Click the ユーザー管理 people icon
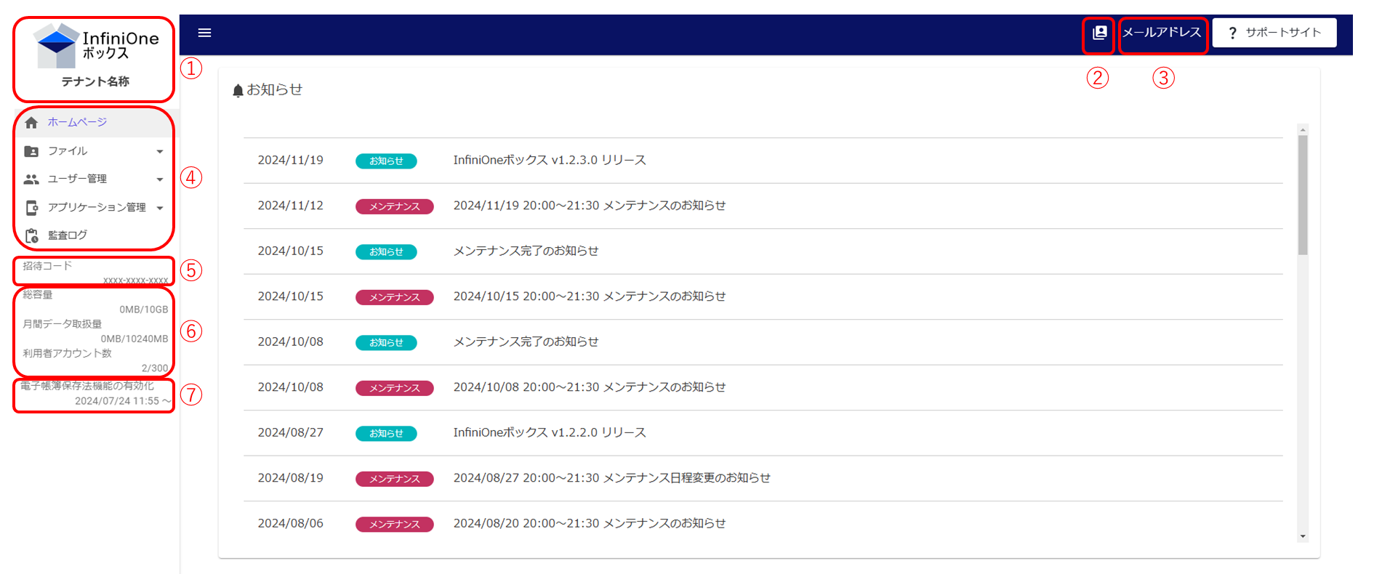The width and height of the screenshot is (1374, 574). [31, 179]
